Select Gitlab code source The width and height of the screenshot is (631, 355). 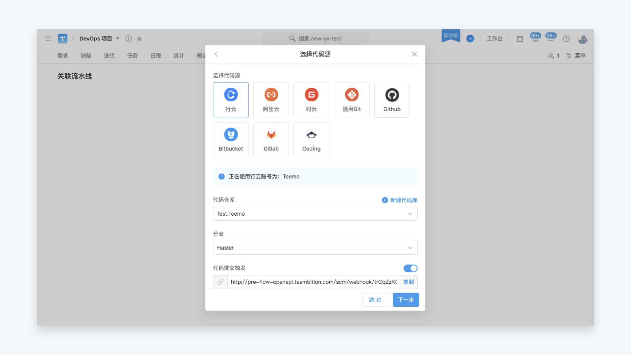[x=271, y=140]
